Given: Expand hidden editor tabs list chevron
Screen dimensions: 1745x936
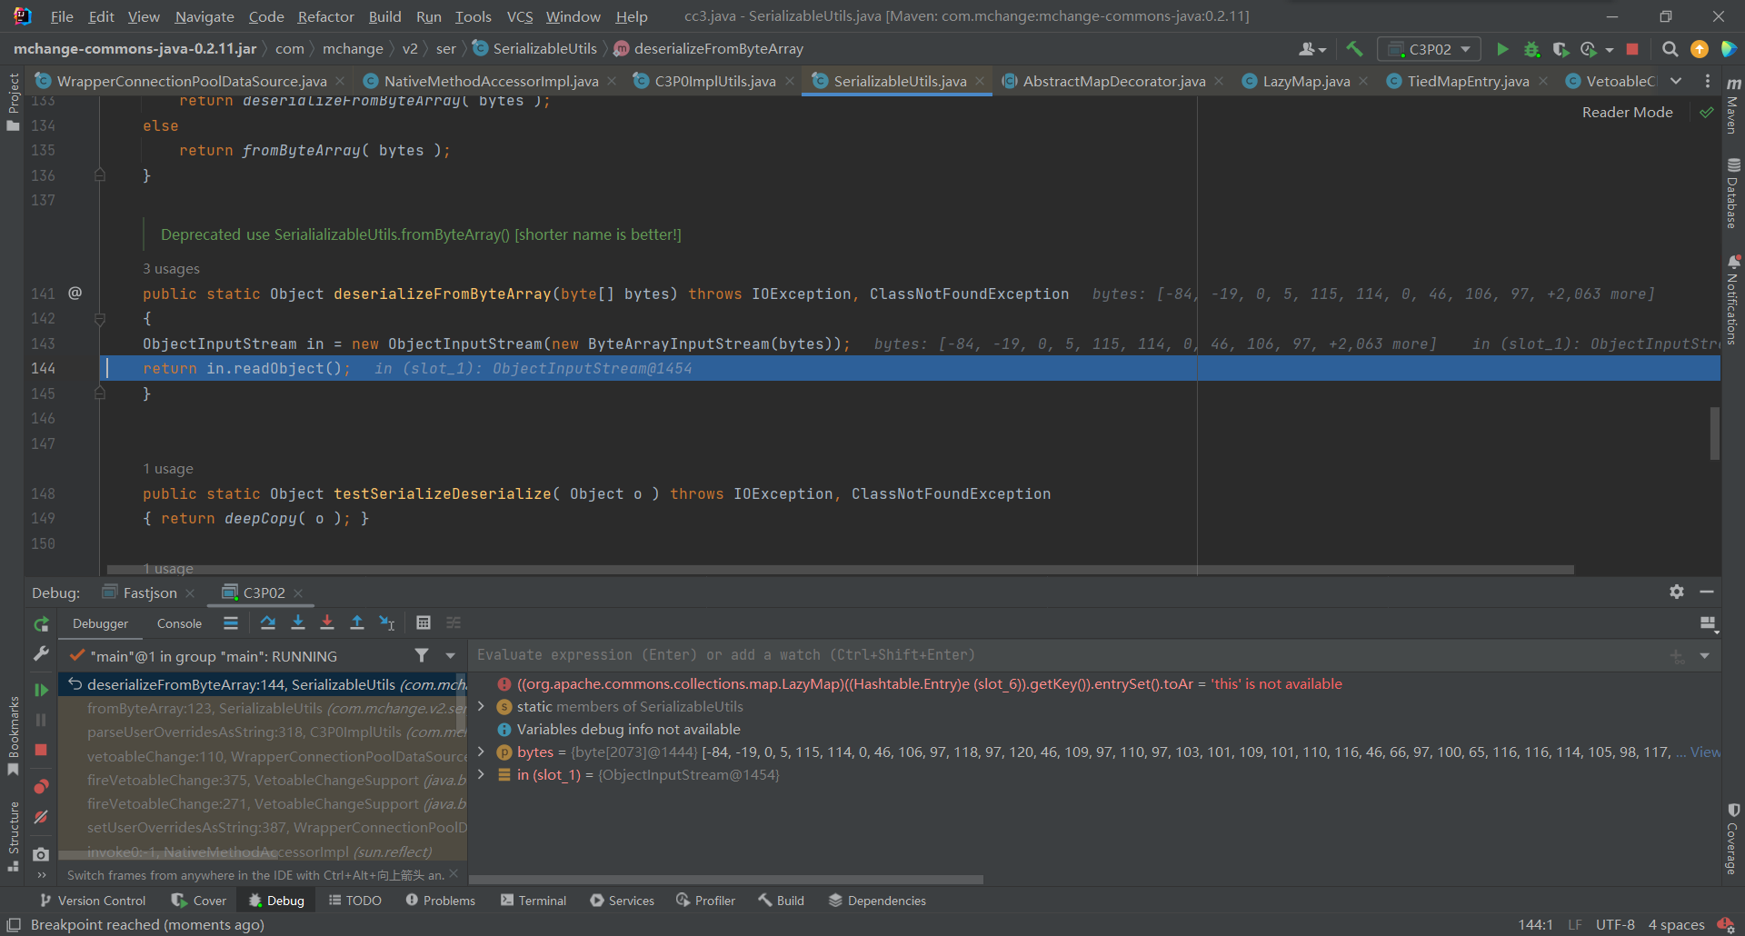Looking at the screenshot, I should pyautogui.click(x=1676, y=81).
